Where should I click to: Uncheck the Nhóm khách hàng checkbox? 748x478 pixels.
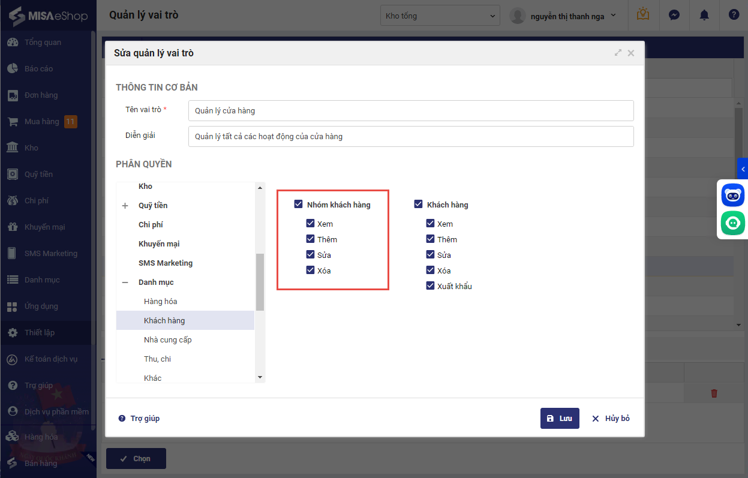tap(299, 205)
